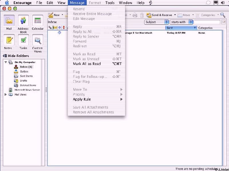Open the File menu
Image resolution: width=229 pixels, height=171 pixels.
(x=39, y=3)
